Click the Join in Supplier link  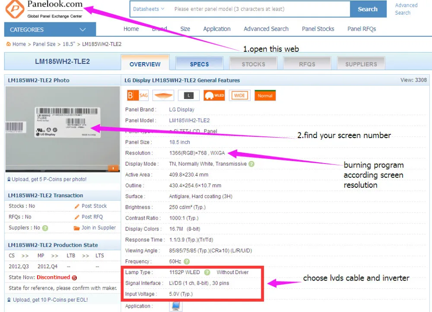click(x=98, y=228)
